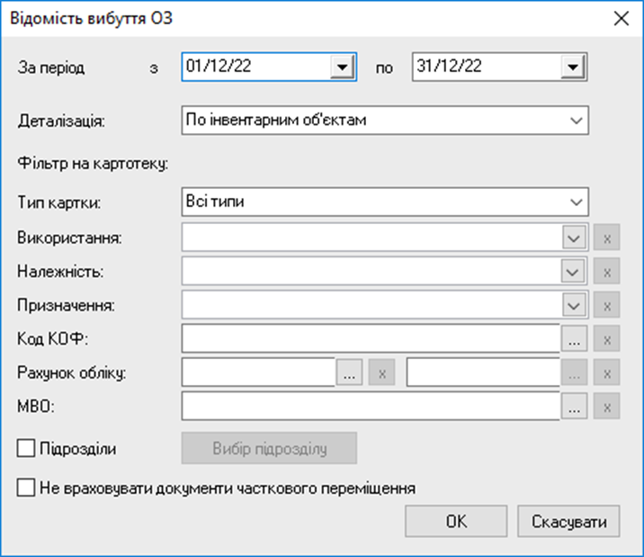Screen dimensions: 644x557
Task: Clear the Код КОФ field
Action: (x=606, y=339)
